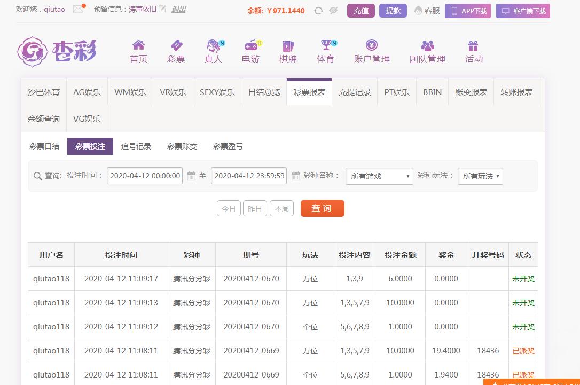Switch to the 充提记录 tab

point(355,92)
